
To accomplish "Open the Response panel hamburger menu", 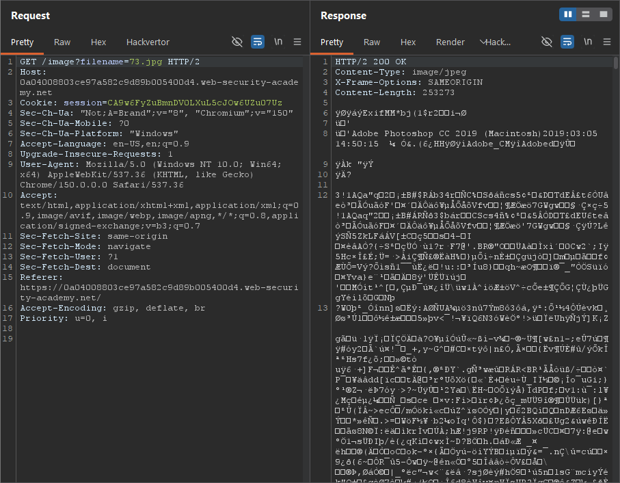I will point(607,42).
